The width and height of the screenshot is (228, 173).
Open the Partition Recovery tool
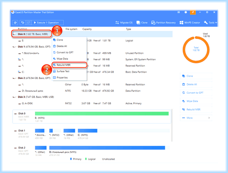(x=163, y=22)
